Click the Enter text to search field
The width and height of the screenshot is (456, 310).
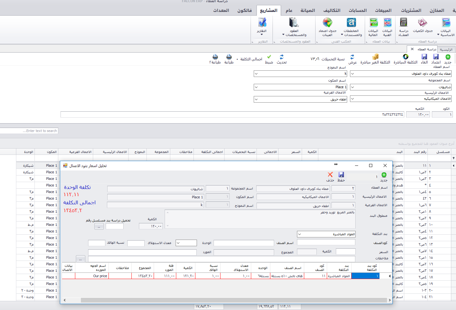tap(29, 131)
